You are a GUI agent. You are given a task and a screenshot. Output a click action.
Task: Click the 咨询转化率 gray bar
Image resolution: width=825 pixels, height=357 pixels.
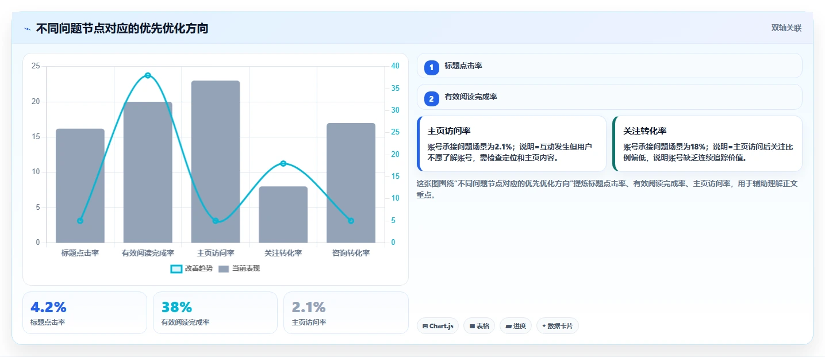[x=351, y=183]
